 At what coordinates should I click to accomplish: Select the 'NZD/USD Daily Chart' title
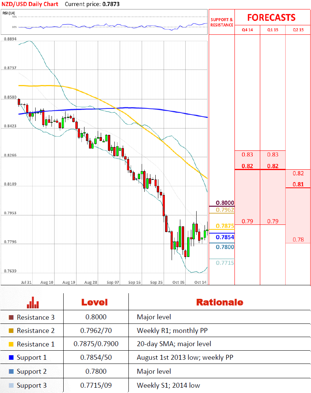(x=30, y=4)
